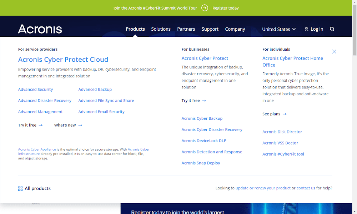Click the scrollbar down arrow
The height and width of the screenshot is (214, 357).
click(355, 212)
